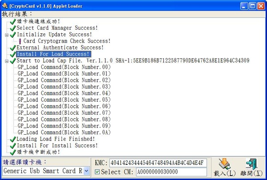
Task: Select GP_Load Command Block Number.0A row
Action: 64,132
